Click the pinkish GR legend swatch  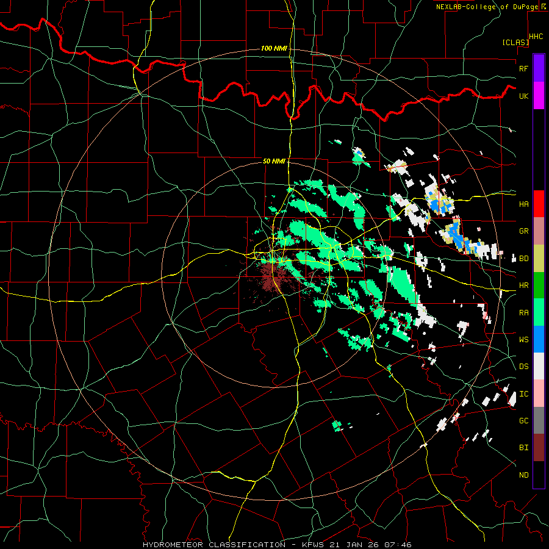539,231
